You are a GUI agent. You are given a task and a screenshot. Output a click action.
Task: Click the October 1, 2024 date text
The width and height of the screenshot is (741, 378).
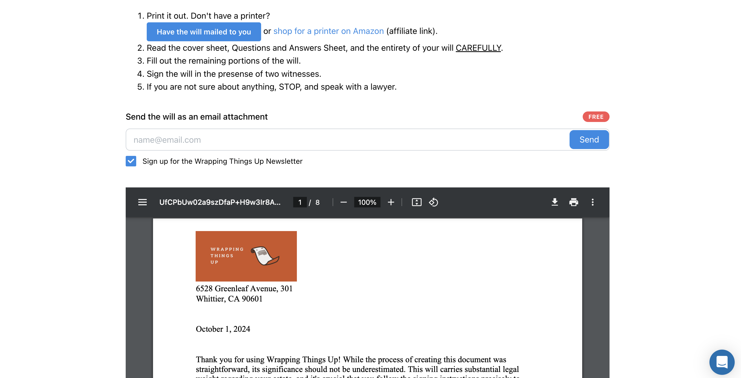pyautogui.click(x=223, y=329)
